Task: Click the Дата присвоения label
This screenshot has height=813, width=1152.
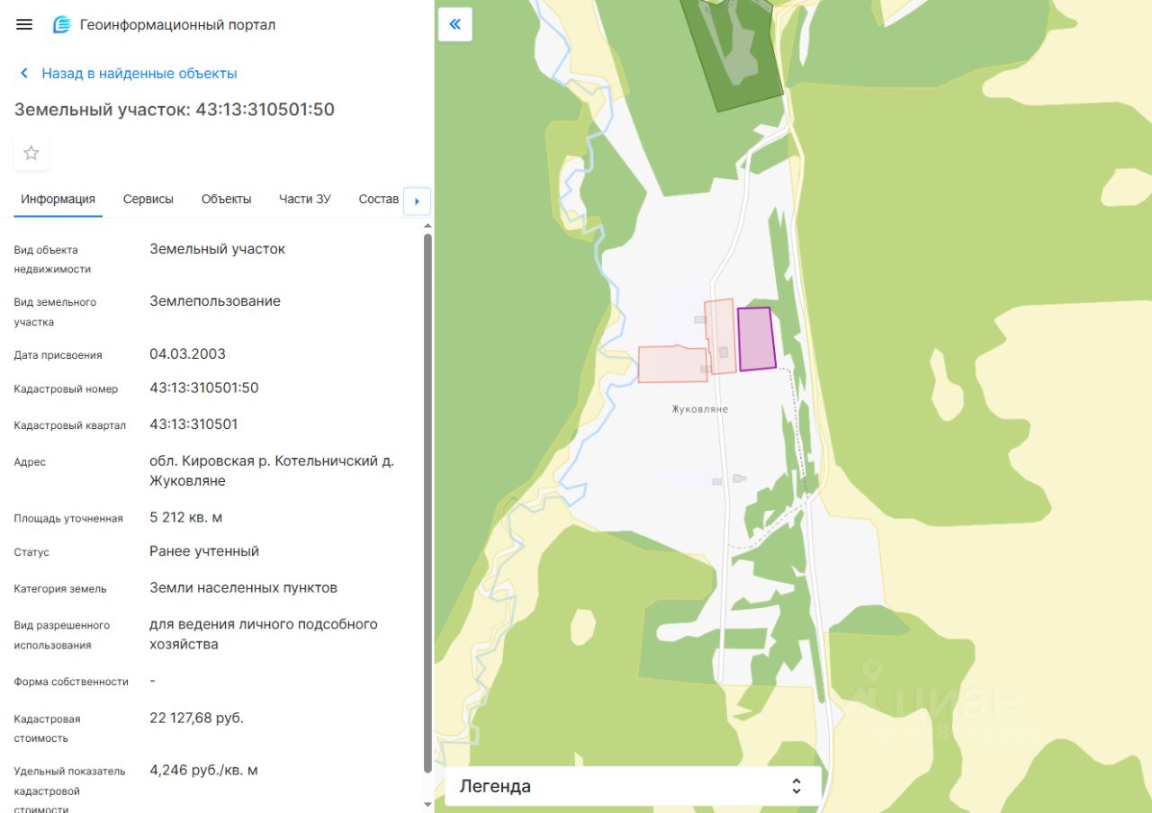Action: (x=58, y=355)
